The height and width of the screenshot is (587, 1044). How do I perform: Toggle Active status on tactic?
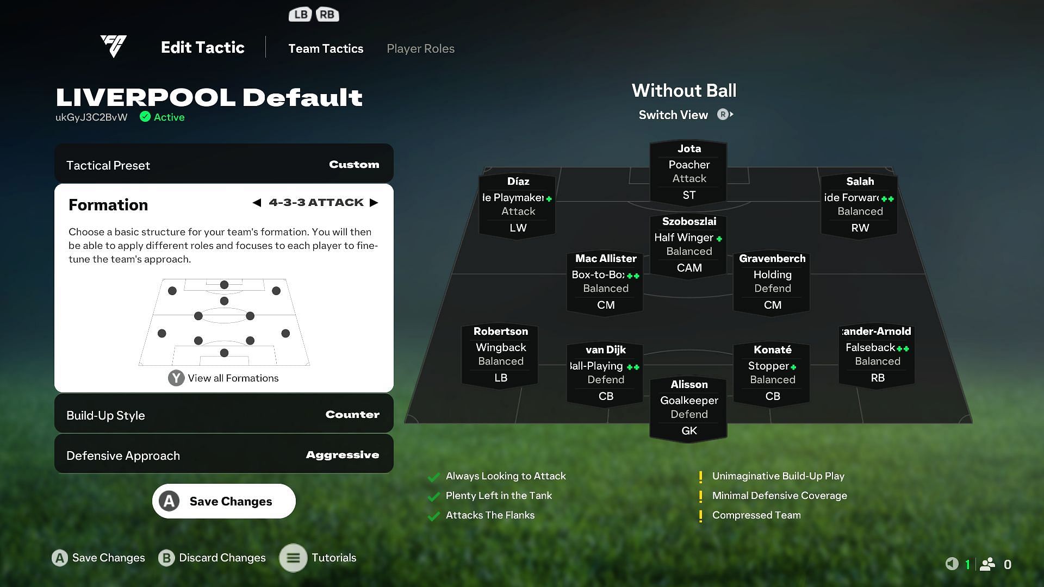[x=159, y=117]
